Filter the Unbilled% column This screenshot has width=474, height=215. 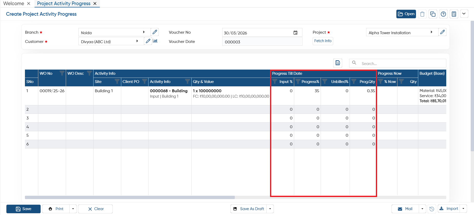[325, 81]
